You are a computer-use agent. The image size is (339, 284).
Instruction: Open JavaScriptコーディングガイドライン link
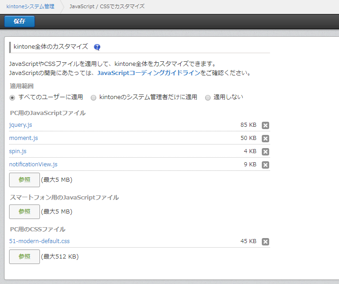(x=149, y=73)
